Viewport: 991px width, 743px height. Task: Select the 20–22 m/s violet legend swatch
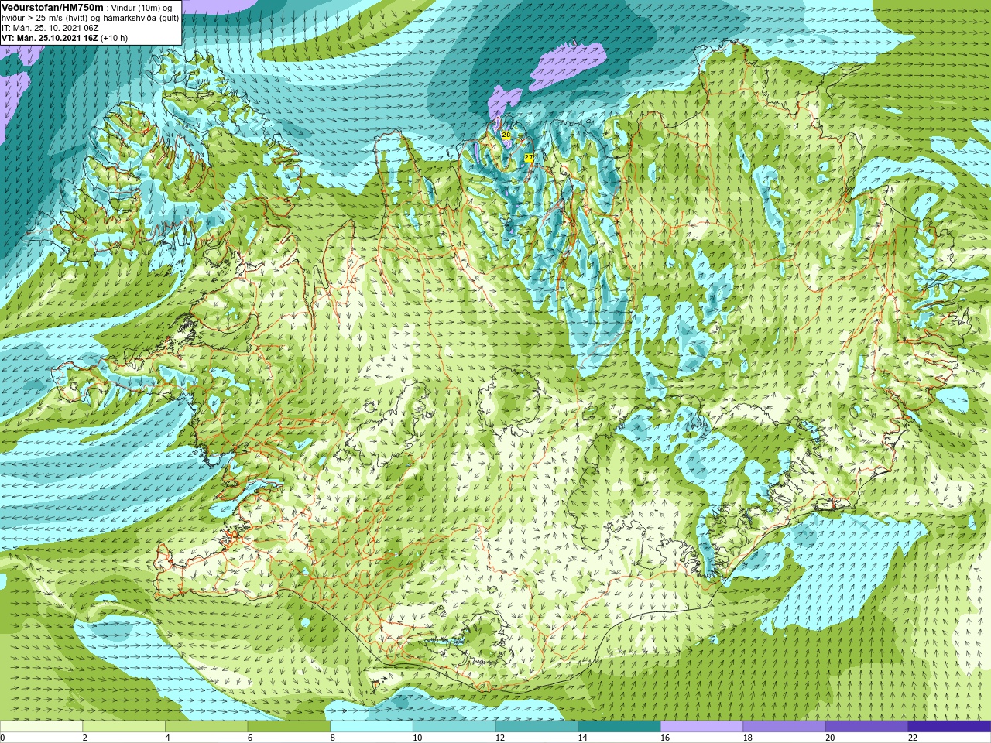pyautogui.click(x=867, y=727)
